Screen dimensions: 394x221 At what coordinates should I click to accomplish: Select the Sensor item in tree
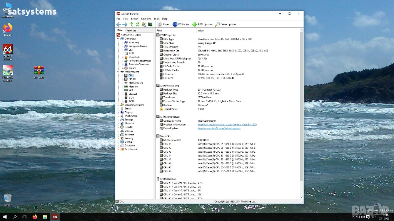[x=132, y=68]
